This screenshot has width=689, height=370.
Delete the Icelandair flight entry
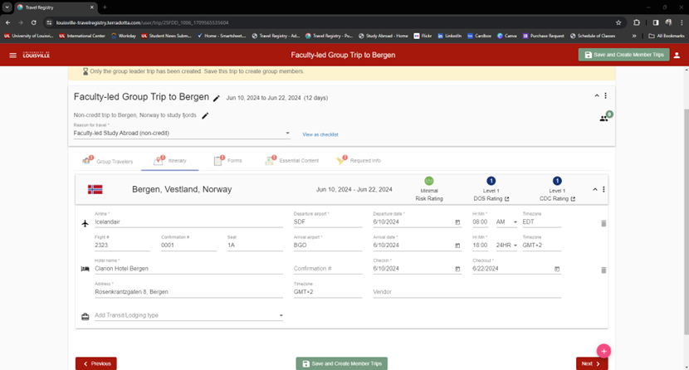coord(603,223)
